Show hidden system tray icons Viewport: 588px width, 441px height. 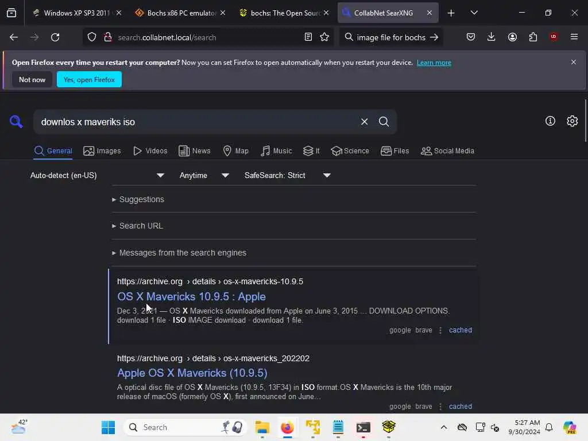(x=444, y=427)
